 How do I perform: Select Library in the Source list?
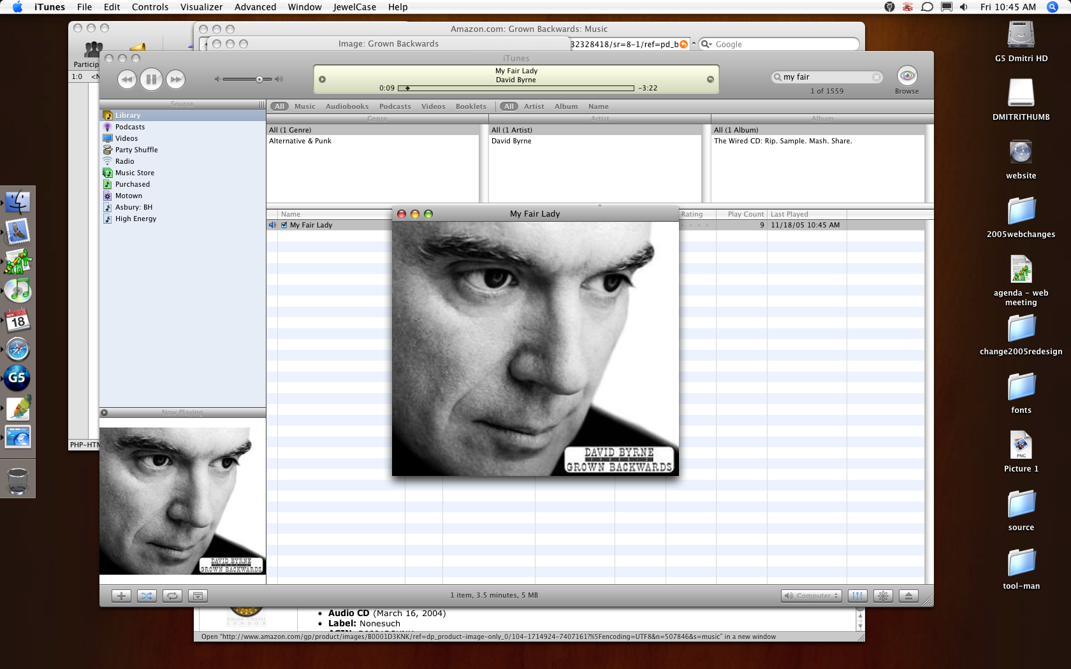(182, 115)
